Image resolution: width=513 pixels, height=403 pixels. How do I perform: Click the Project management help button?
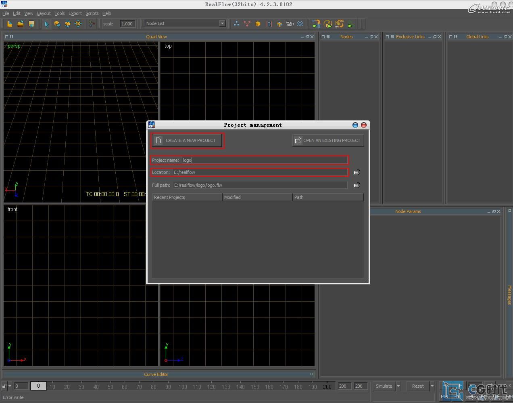point(355,125)
